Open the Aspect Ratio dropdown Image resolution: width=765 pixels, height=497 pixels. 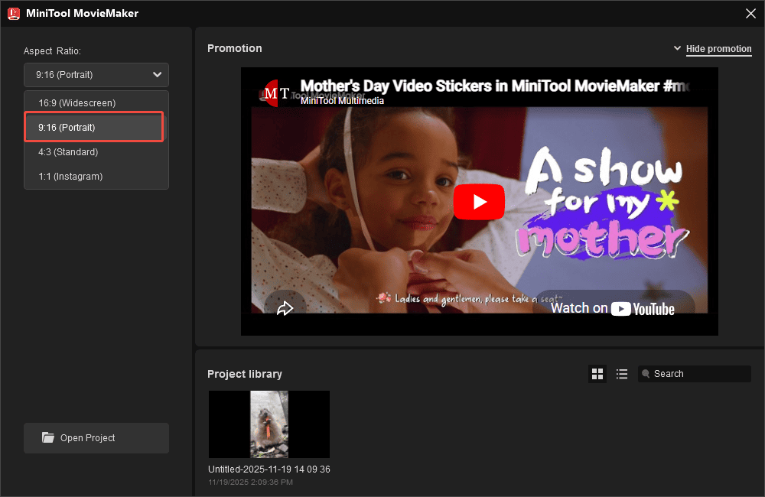[96, 74]
